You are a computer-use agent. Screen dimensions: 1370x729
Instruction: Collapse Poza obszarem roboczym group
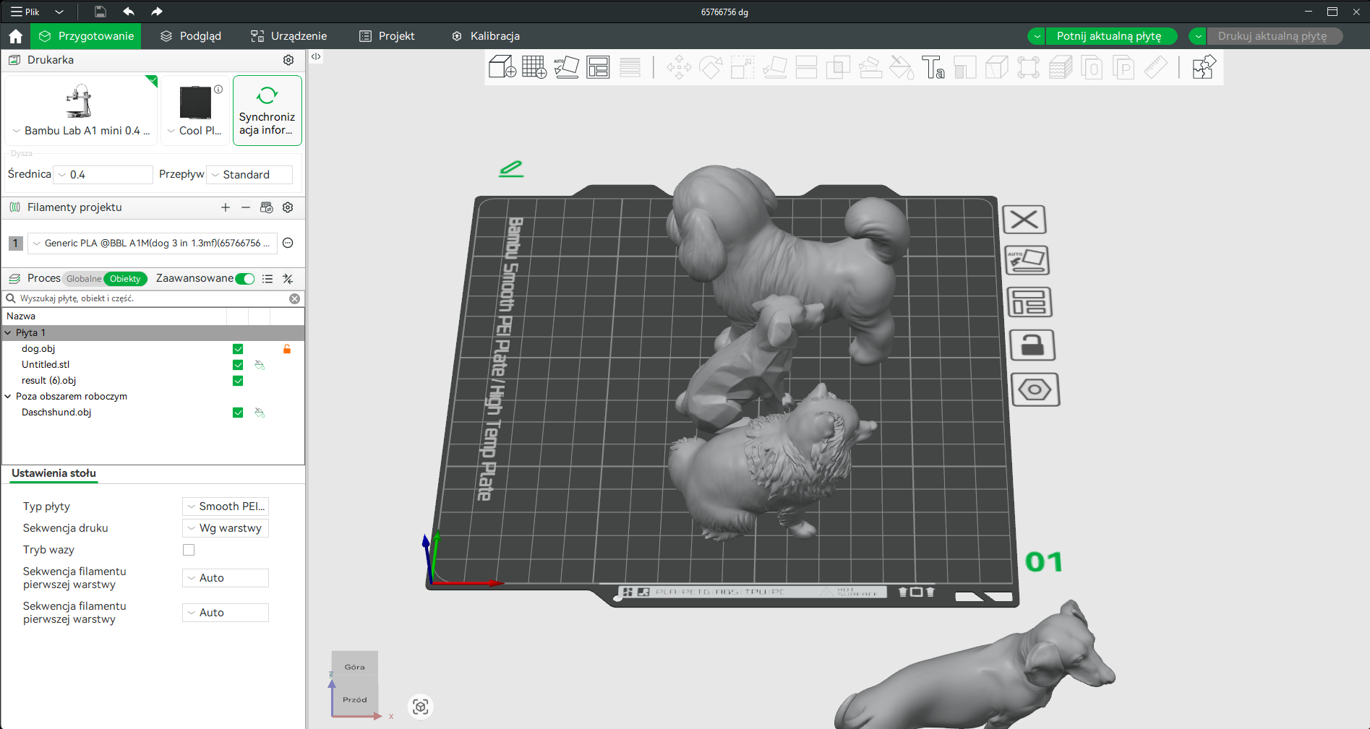[8, 397]
